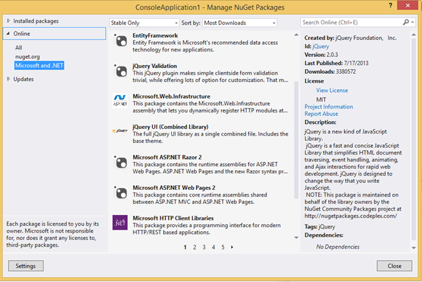
Task: Select the Microsoft.Web.Infrastructure package title
Action: click(x=171, y=96)
